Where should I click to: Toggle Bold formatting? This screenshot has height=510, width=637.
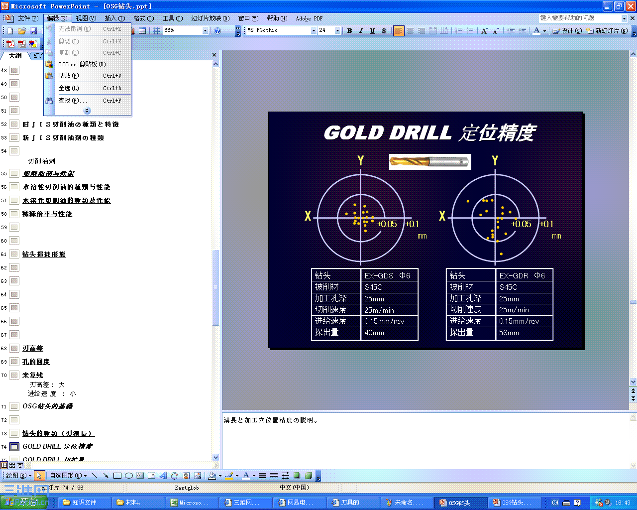click(349, 31)
